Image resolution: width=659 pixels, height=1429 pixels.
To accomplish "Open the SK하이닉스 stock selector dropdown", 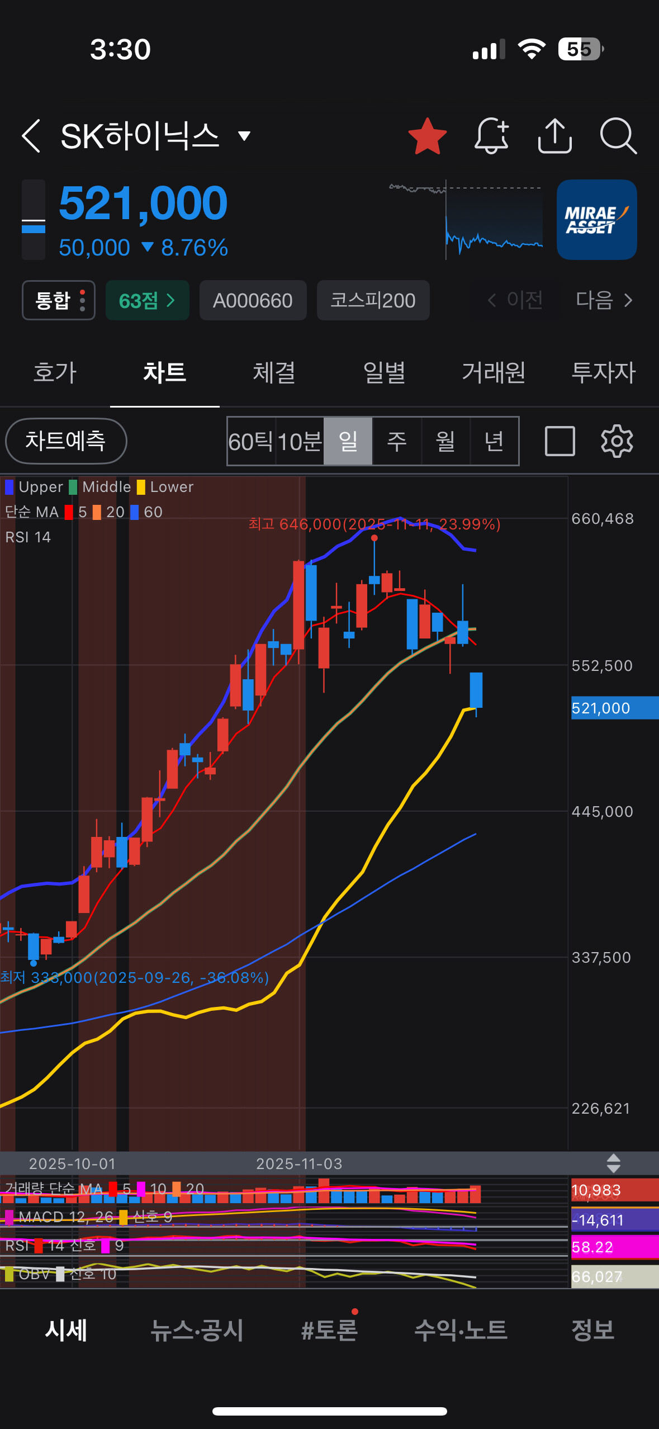I will tap(244, 136).
